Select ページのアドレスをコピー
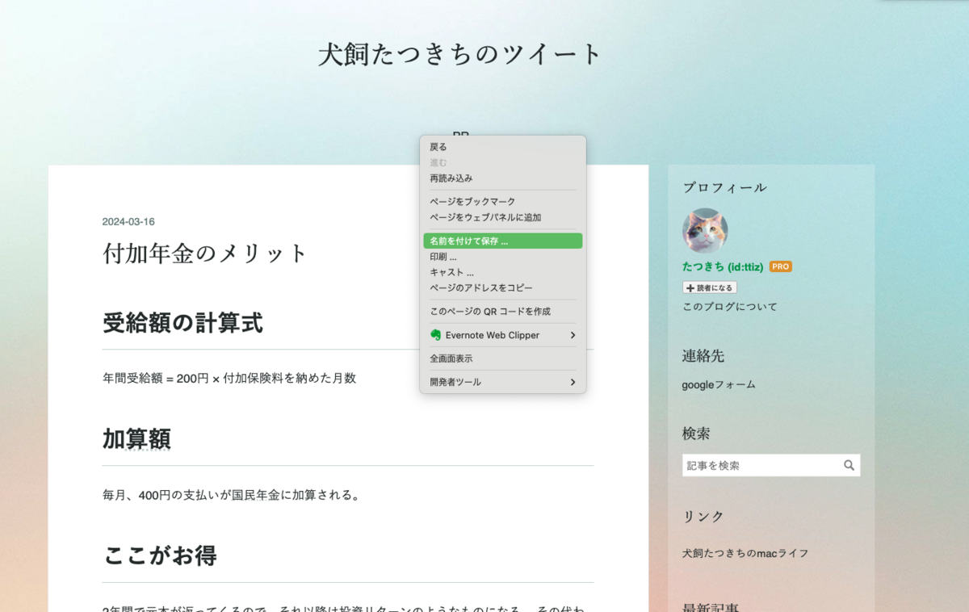This screenshot has width=969, height=612. coord(482,287)
